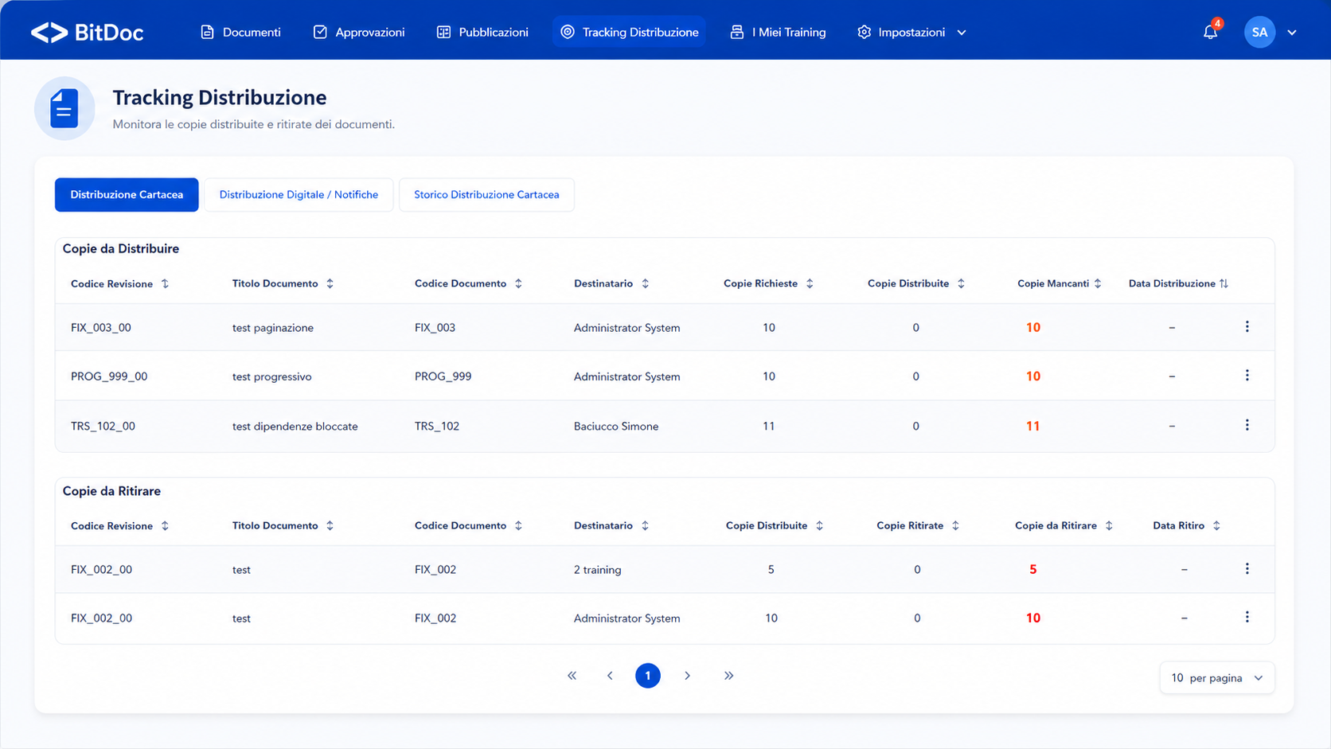Click the red '11' missing copies value

[x=1032, y=427]
